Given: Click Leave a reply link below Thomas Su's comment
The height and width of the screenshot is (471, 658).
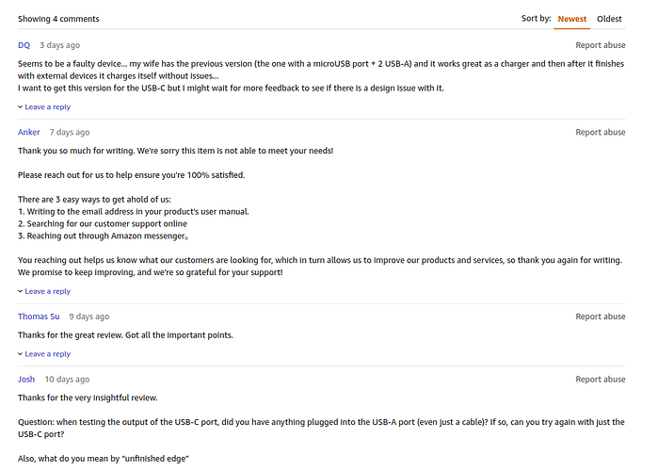Looking at the screenshot, I should (x=47, y=354).
